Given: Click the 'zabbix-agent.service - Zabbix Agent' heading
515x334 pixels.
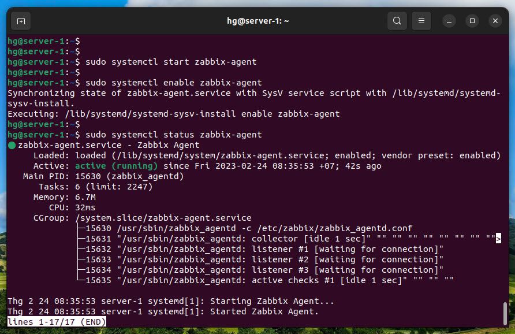Looking at the screenshot, I should (x=109, y=145).
